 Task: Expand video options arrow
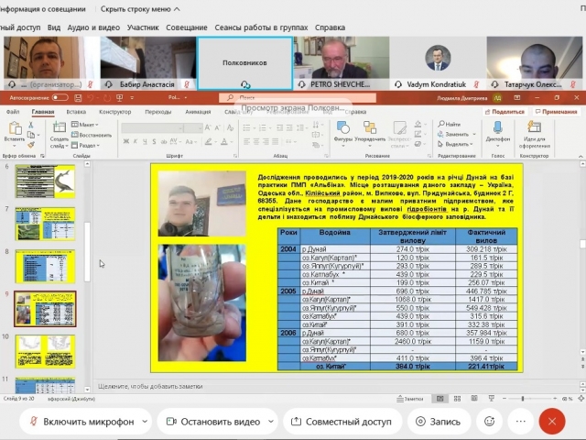(271, 422)
